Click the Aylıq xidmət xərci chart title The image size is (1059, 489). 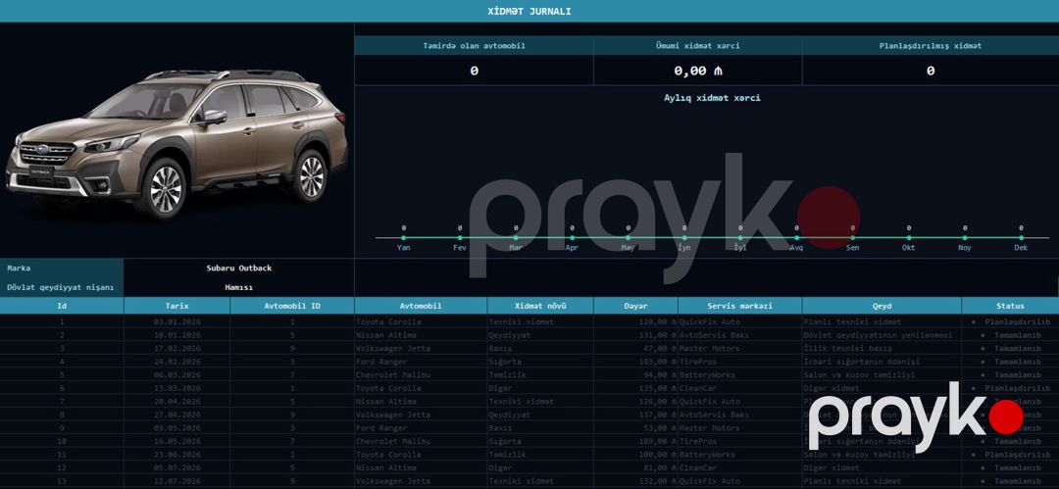[x=712, y=98]
